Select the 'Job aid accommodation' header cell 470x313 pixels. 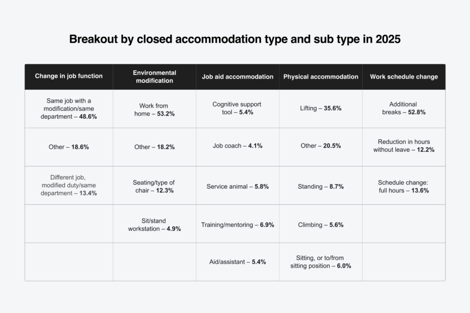coord(238,77)
